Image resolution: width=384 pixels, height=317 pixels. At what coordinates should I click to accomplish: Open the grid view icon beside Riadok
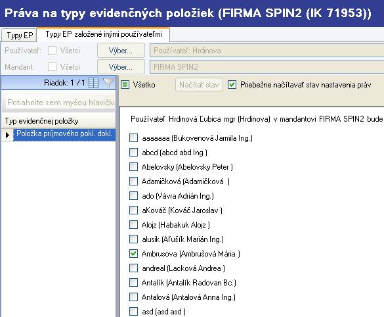point(93,83)
